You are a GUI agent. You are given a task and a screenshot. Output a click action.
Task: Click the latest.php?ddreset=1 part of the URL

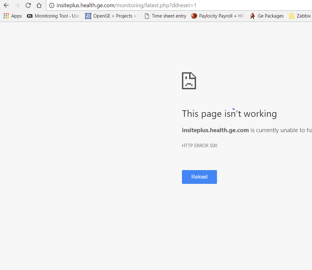click(171, 5)
